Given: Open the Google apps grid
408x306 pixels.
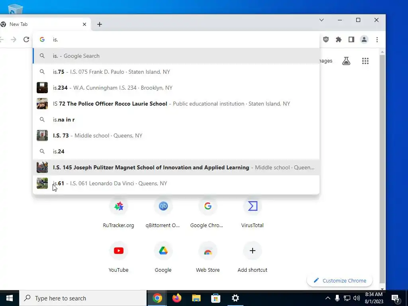Looking at the screenshot, I should pyautogui.click(x=365, y=61).
